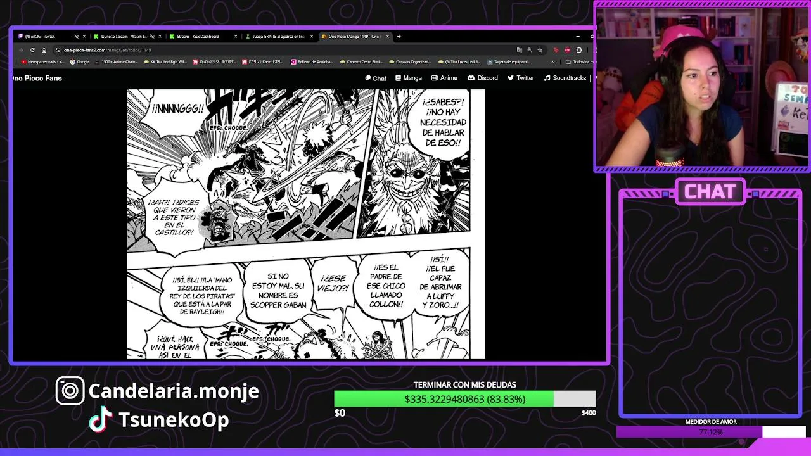
Task: Bookmark this page with the star icon
Action: pos(540,50)
